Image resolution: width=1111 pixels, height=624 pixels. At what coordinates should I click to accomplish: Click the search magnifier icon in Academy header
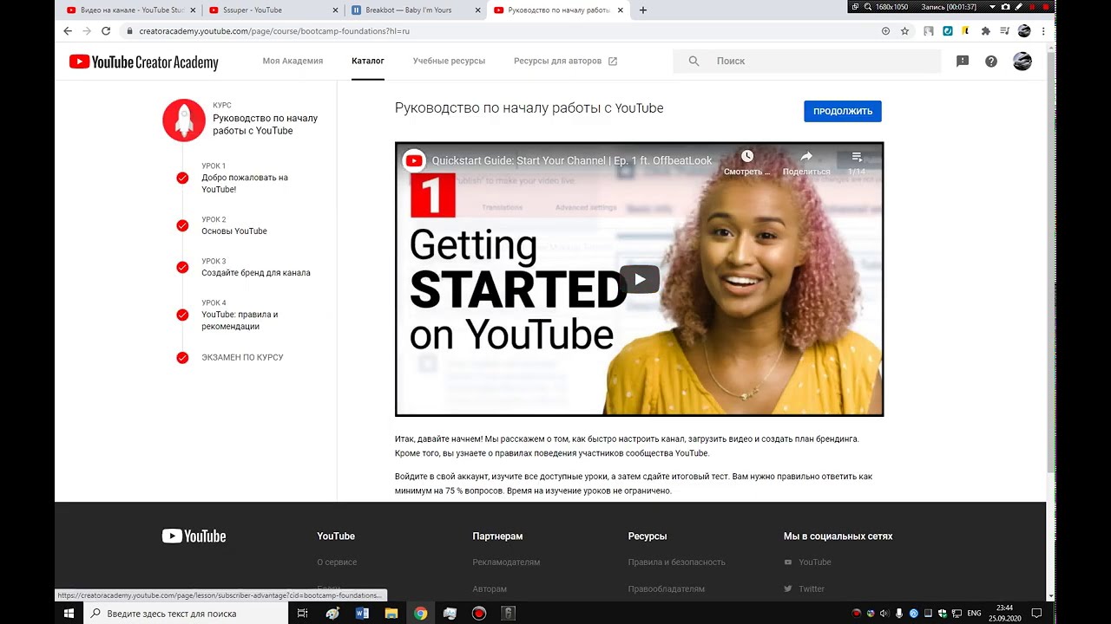point(694,62)
